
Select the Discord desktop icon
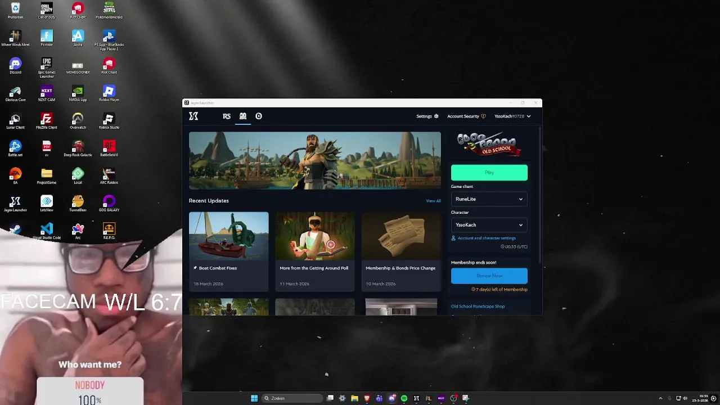point(15,66)
